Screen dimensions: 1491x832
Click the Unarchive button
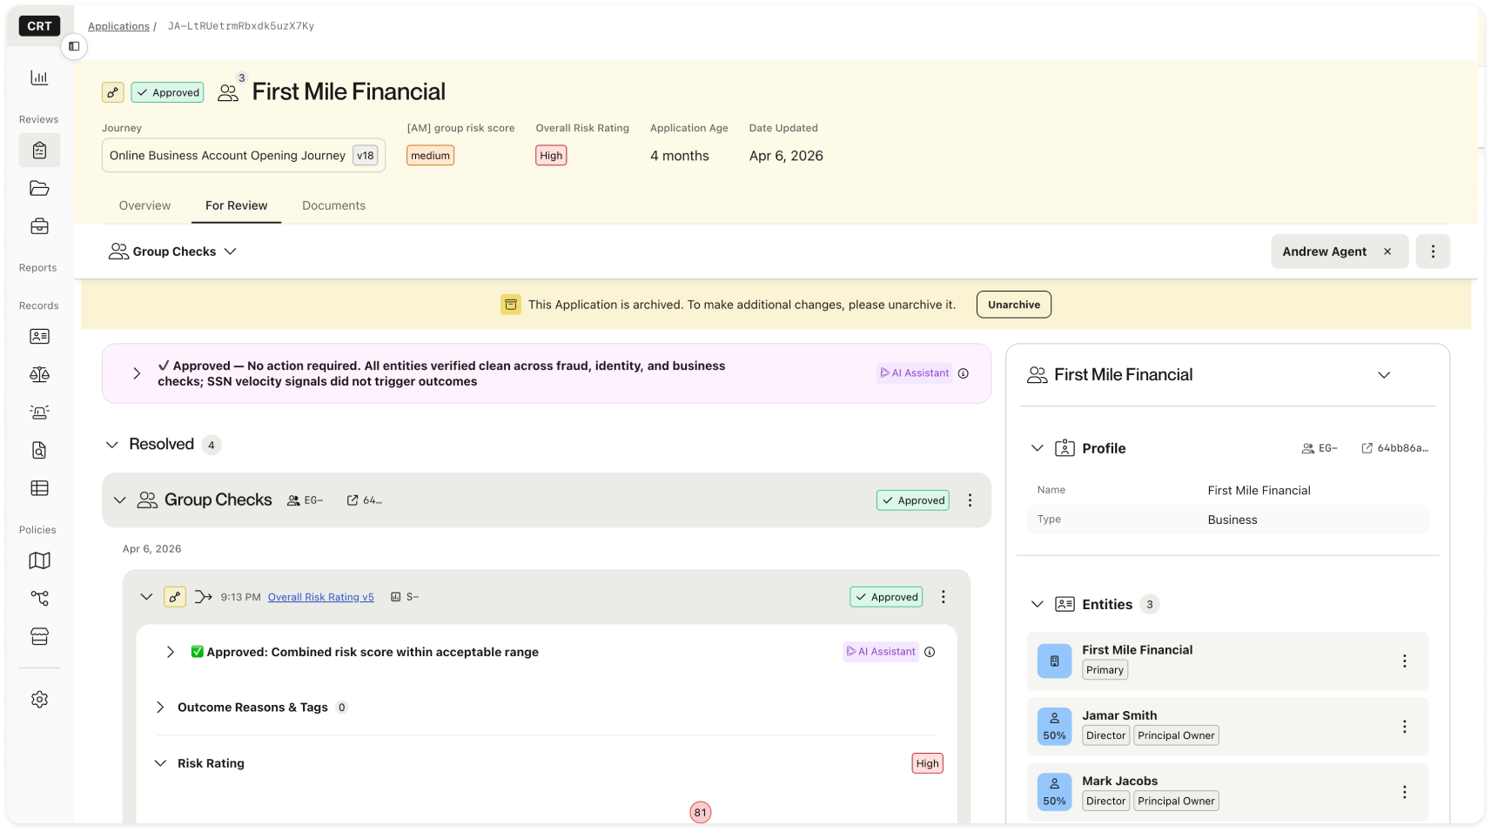pos(1013,305)
